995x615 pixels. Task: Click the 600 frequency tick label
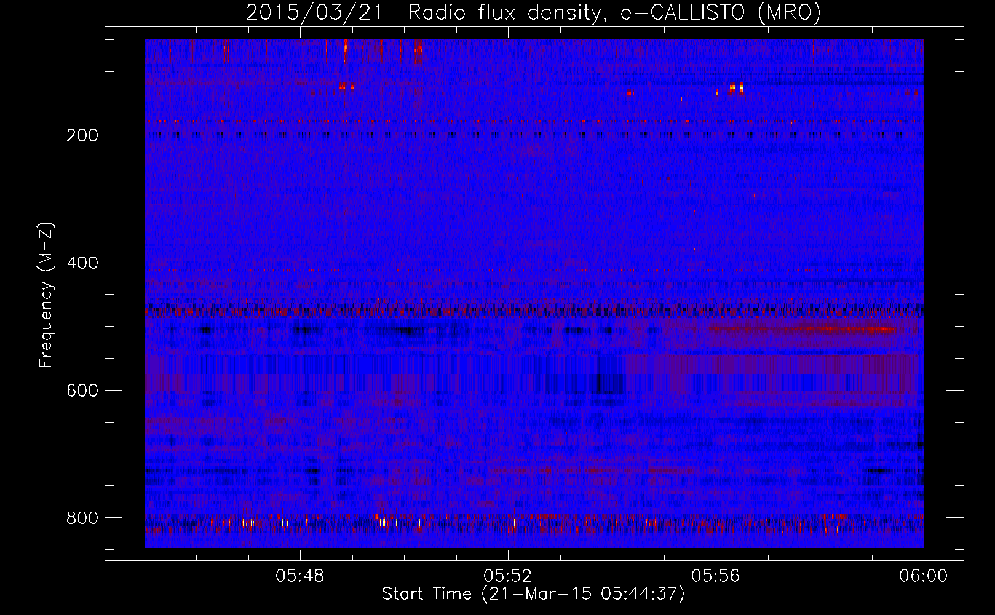pos(82,391)
